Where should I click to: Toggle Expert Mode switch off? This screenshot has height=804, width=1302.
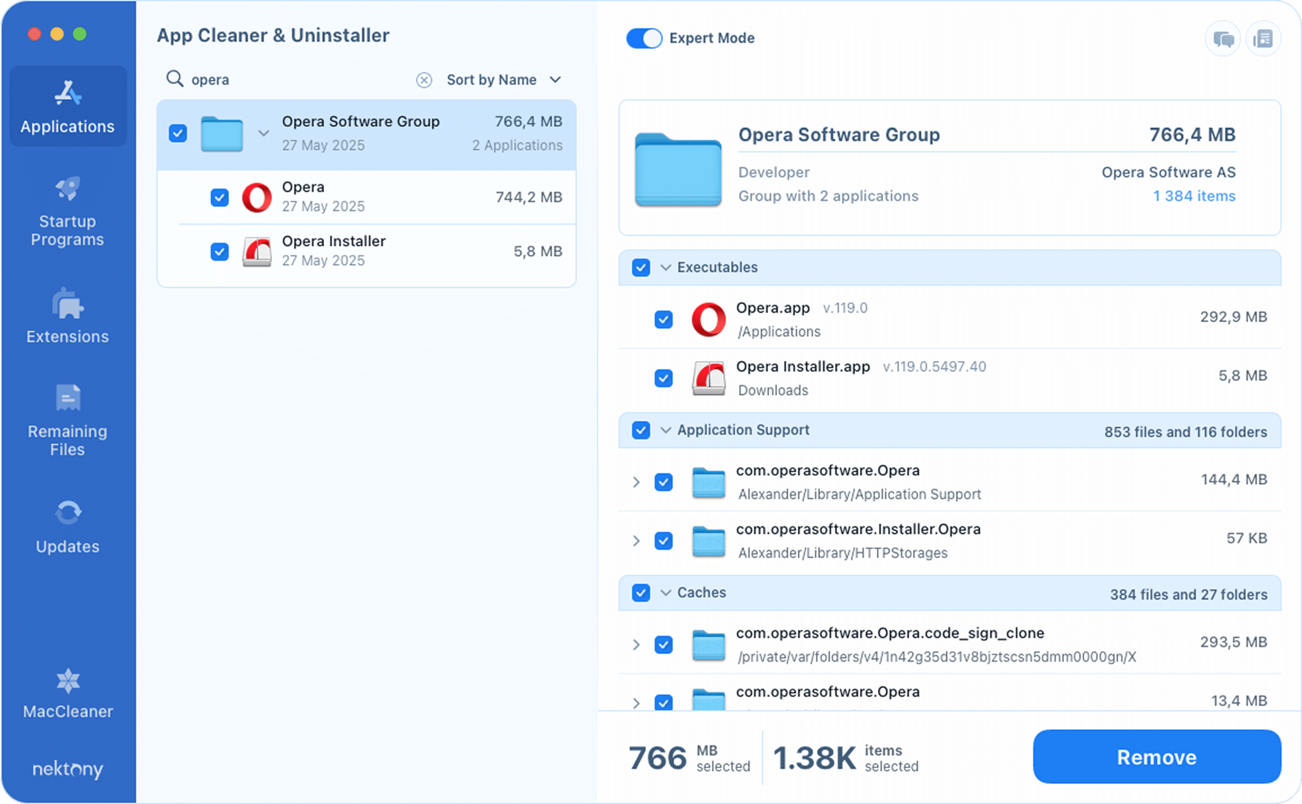click(x=644, y=38)
